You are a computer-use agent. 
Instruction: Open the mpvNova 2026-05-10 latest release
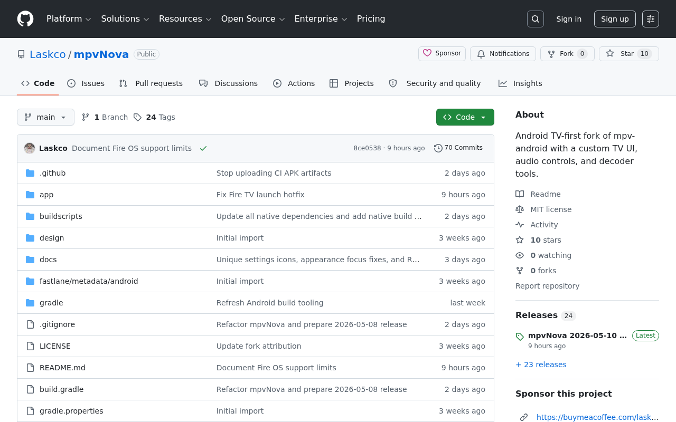[577, 335]
